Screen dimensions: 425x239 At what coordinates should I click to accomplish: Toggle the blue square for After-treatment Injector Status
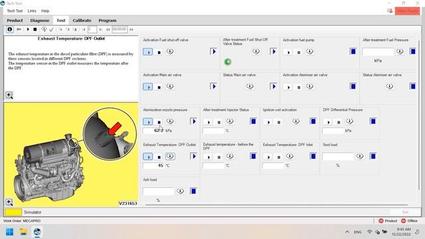pos(253,121)
